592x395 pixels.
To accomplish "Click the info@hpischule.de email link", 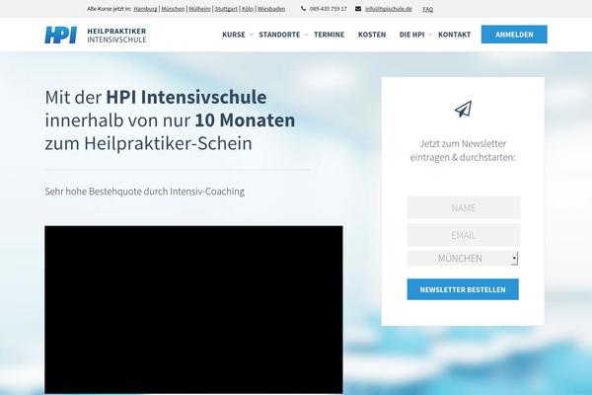I will coord(389,9).
